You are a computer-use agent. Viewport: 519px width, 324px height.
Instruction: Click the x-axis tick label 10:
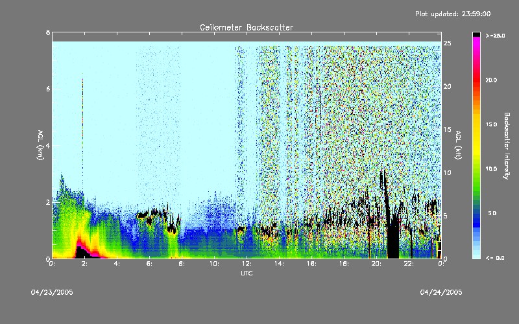click(214, 264)
